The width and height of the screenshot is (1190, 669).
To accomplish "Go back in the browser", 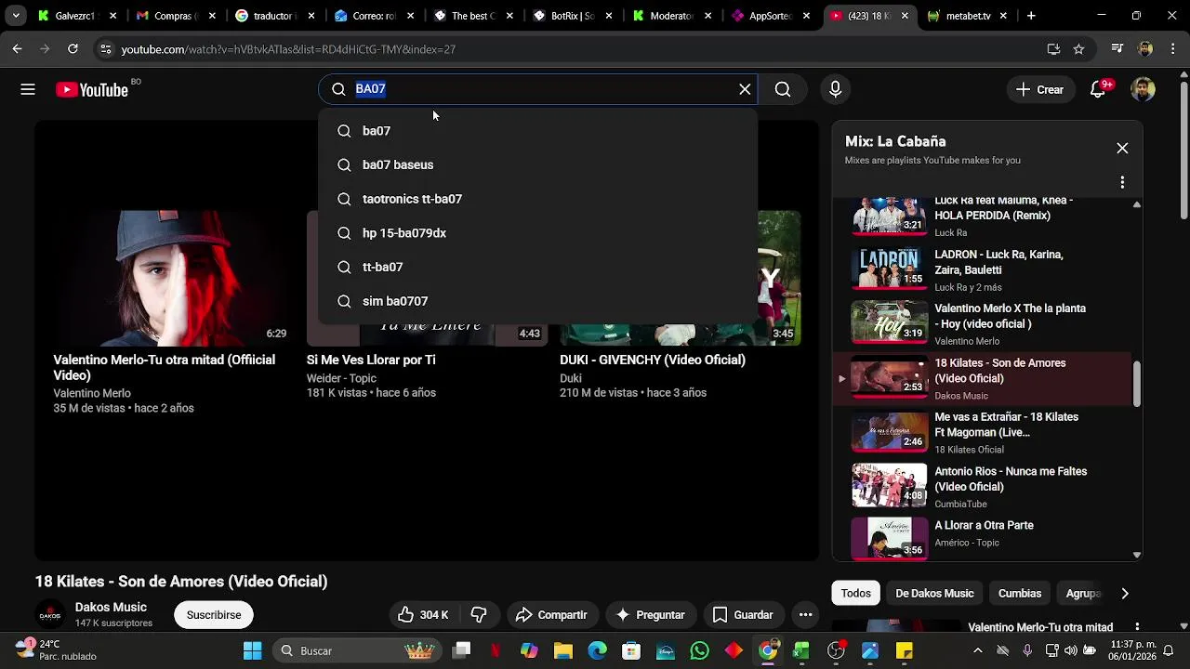I will point(17,49).
